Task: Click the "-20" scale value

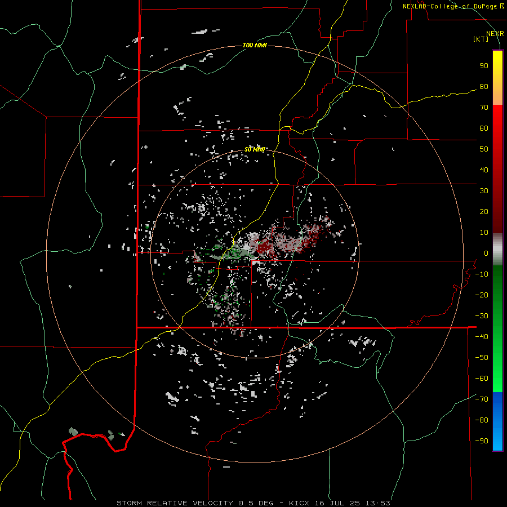Action: pos(482,295)
